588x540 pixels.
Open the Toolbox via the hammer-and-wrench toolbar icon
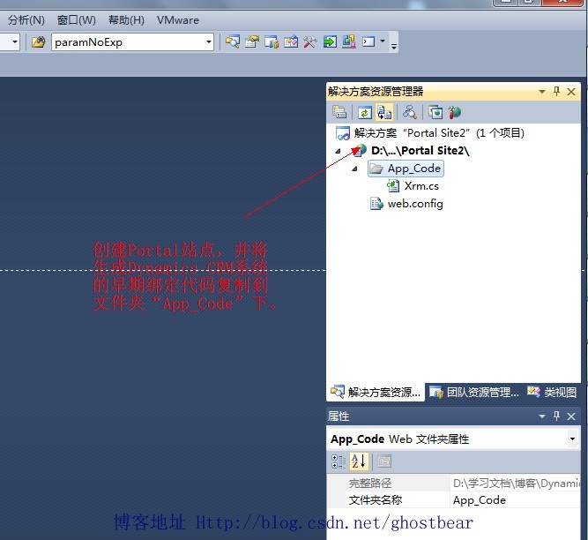point(310,41)
